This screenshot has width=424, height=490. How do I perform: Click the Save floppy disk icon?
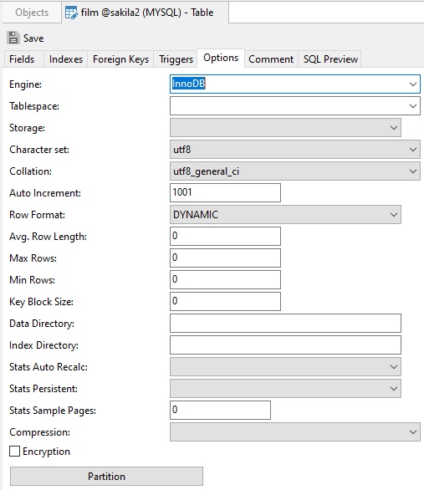(x=13, y=38)
